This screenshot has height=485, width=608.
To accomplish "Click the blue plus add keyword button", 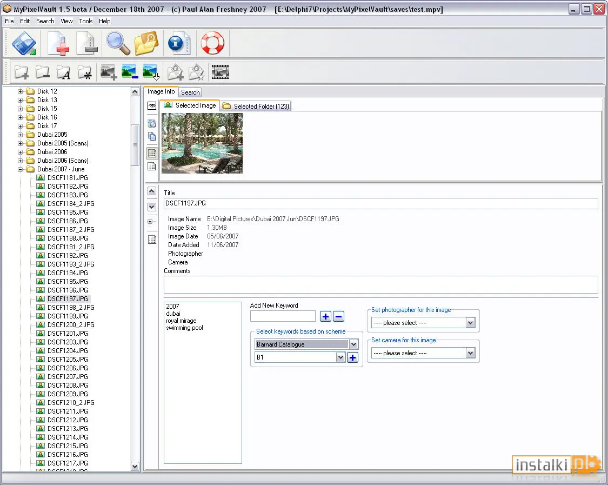I will 325,317.
